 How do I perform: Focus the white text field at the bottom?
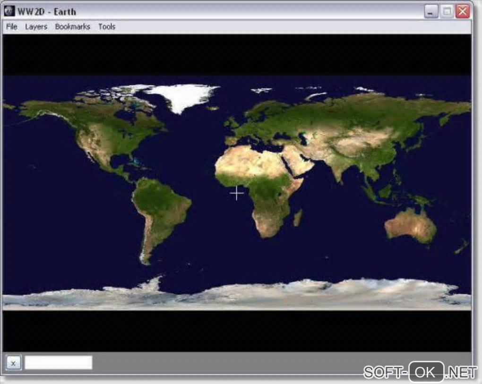(59, 362)
